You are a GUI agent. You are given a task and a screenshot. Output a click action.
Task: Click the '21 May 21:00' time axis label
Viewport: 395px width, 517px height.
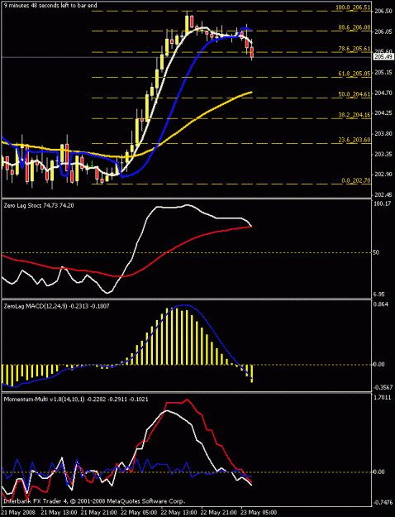[x=99, y=513]
